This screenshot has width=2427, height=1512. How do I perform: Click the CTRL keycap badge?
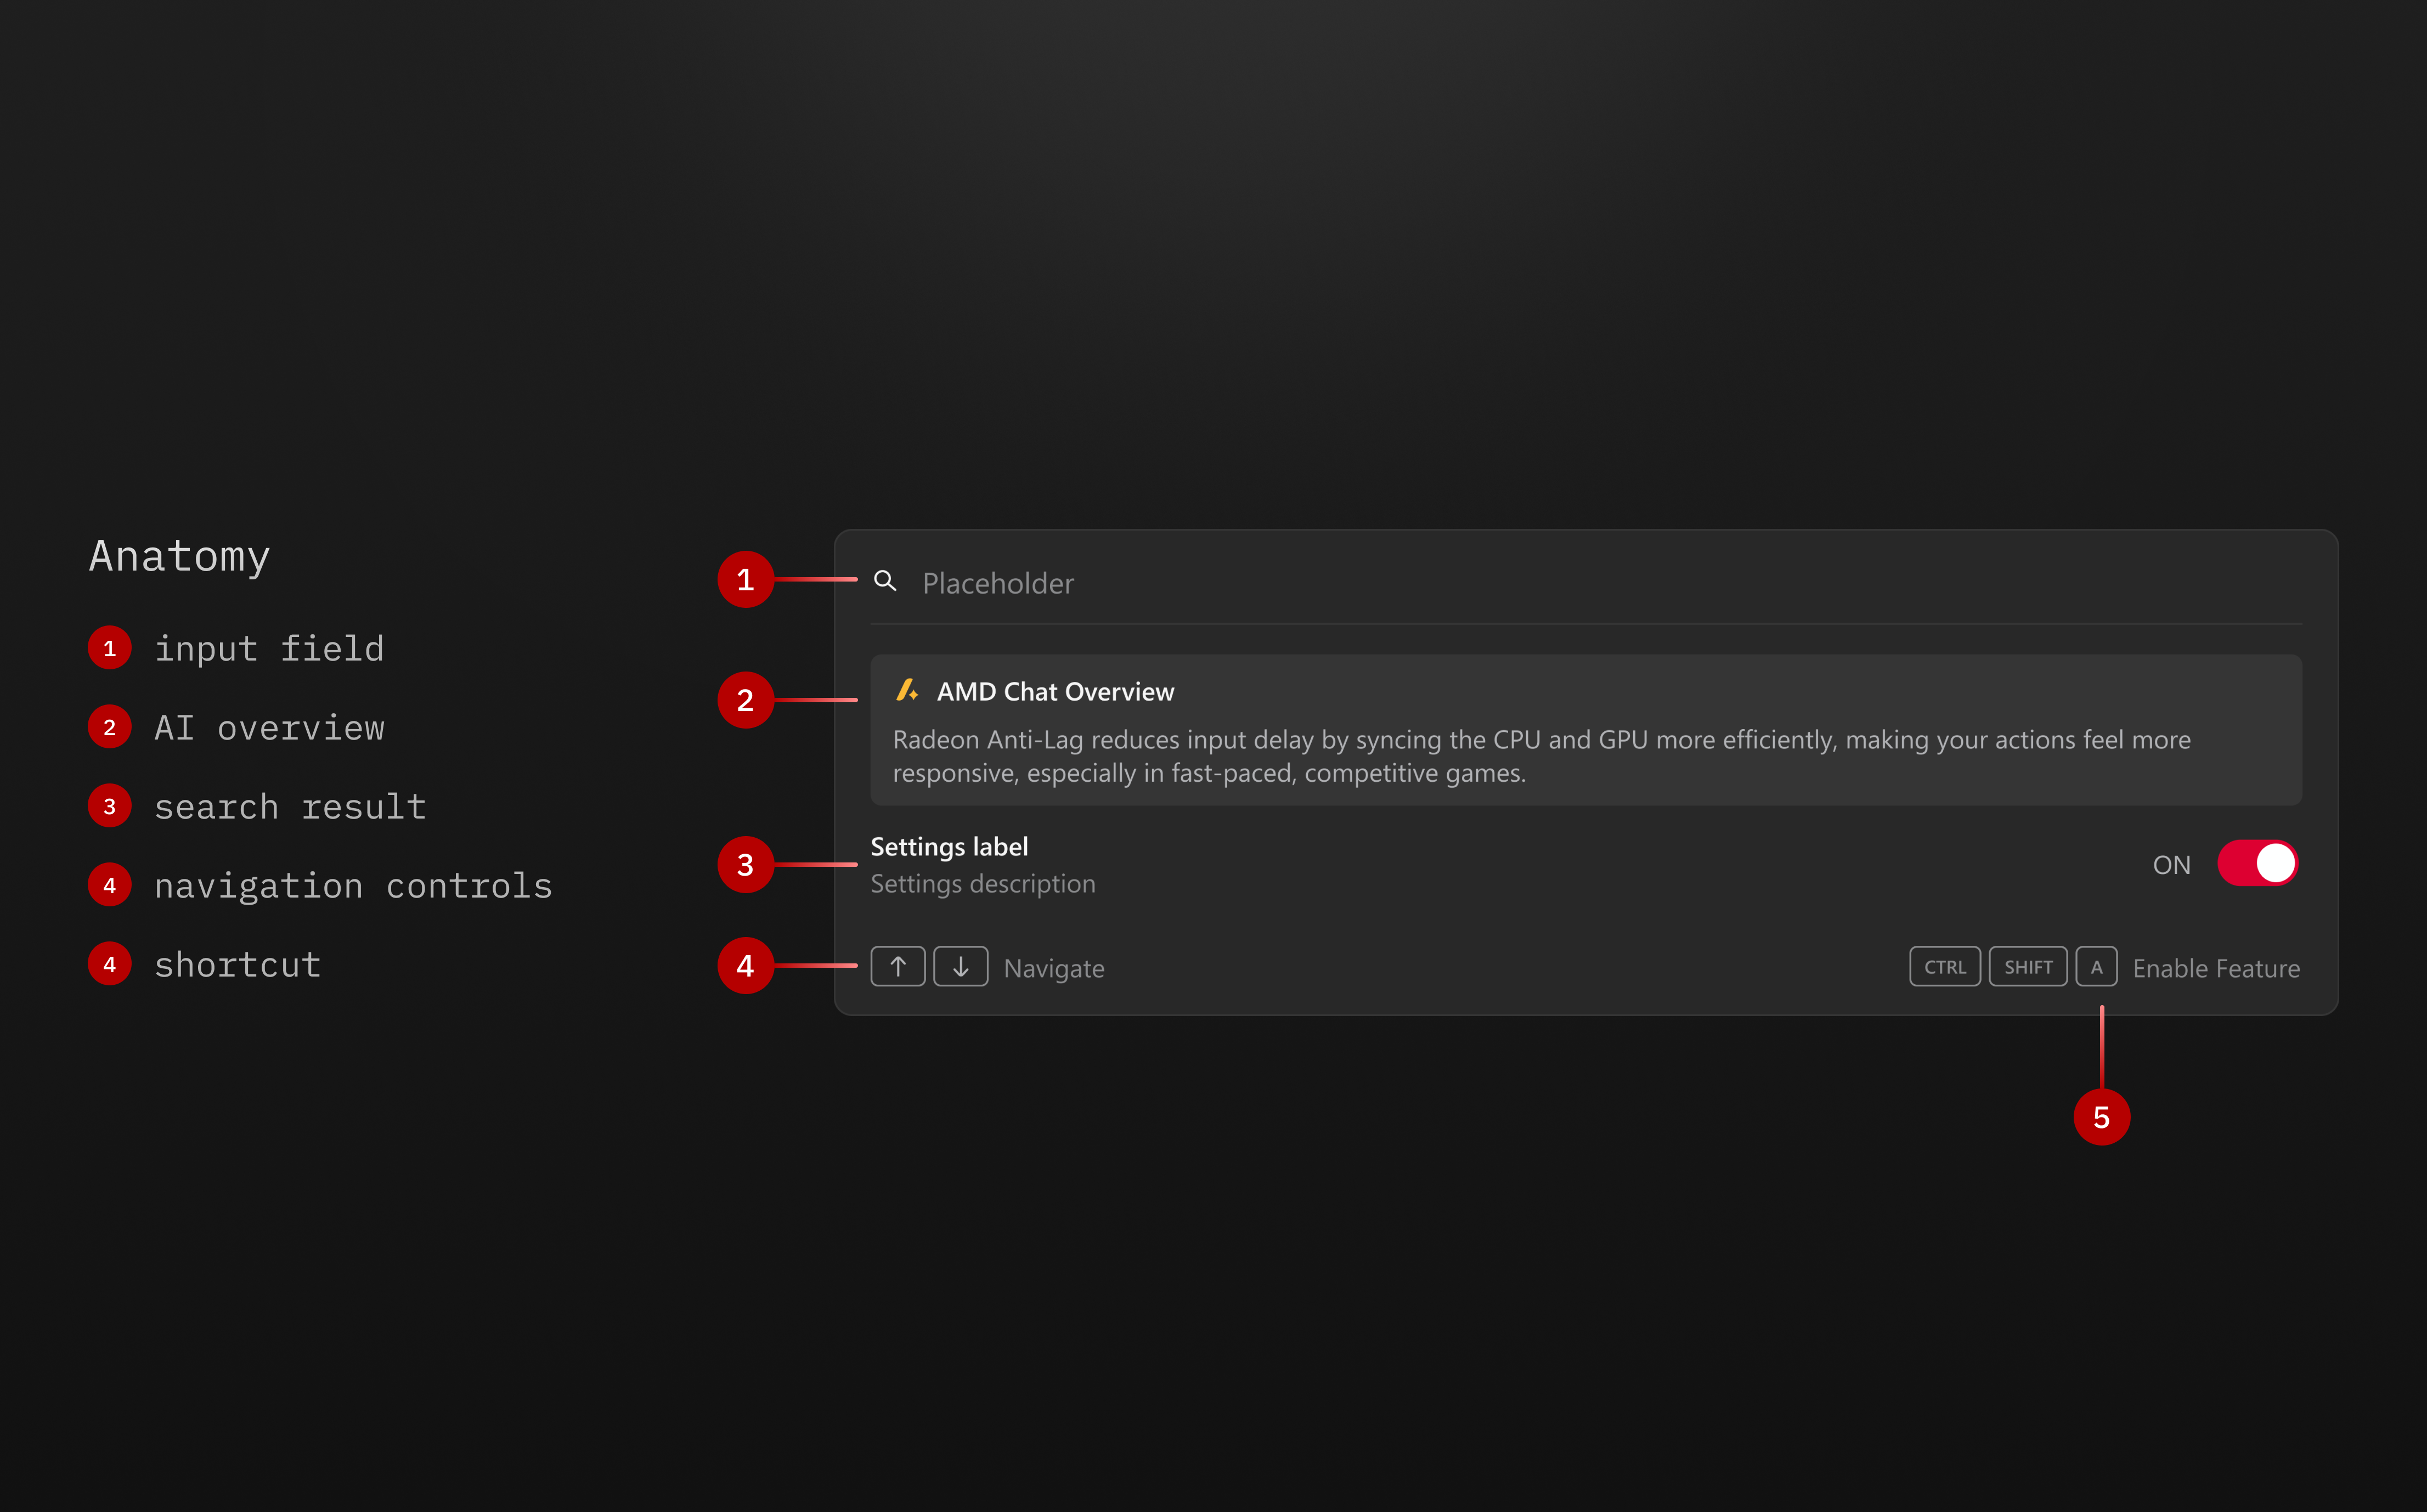pos(1944,967)
